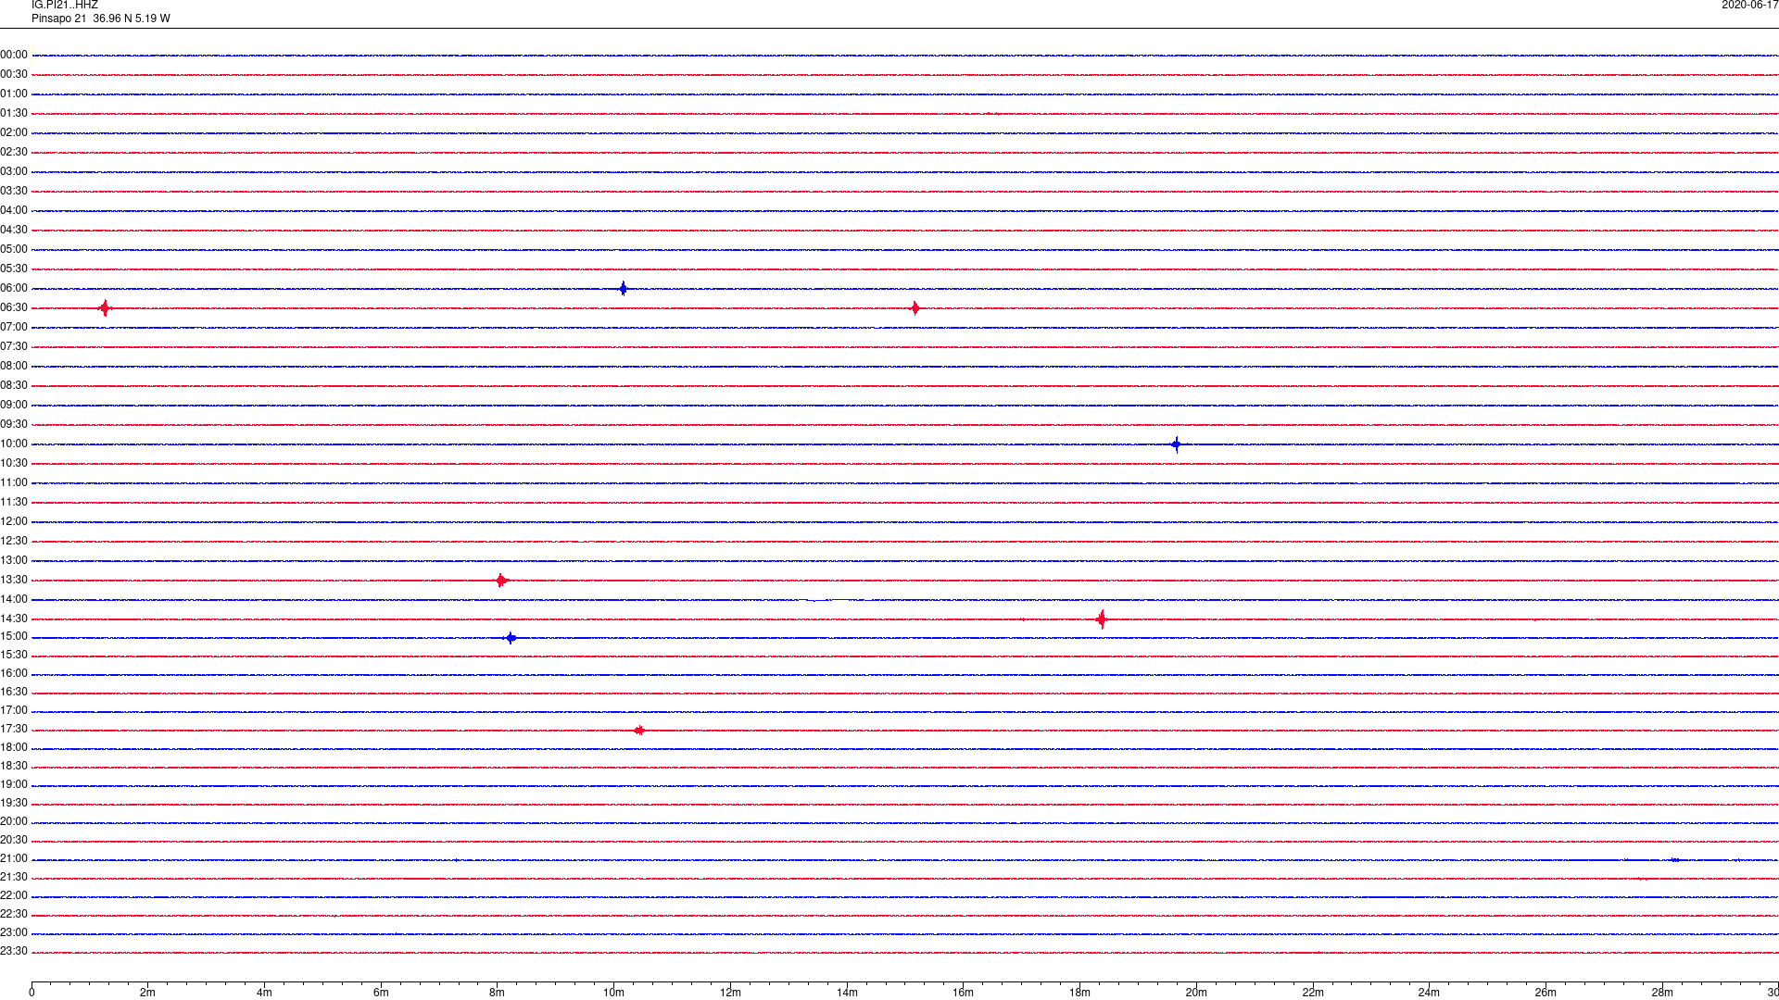Click the 26m axis tick label

coord(1546,993)
